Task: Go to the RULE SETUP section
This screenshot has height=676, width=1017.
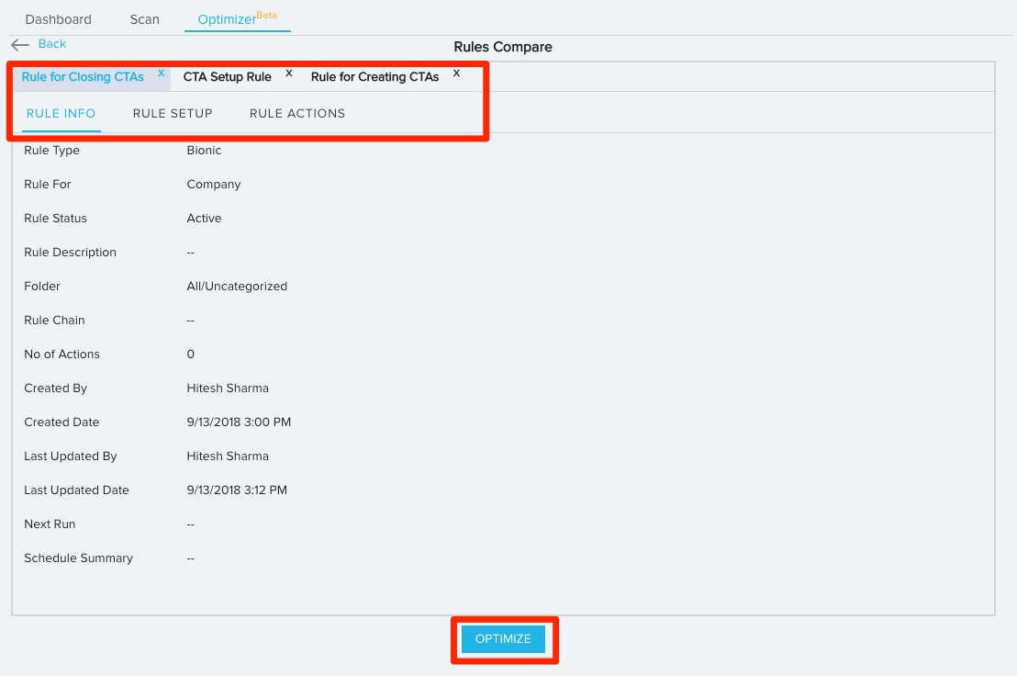Action: [x=173, y=114]
